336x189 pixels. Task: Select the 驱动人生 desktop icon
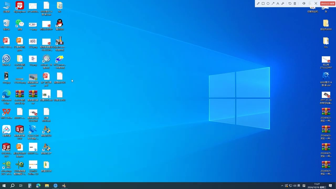(x=7, y=60)
